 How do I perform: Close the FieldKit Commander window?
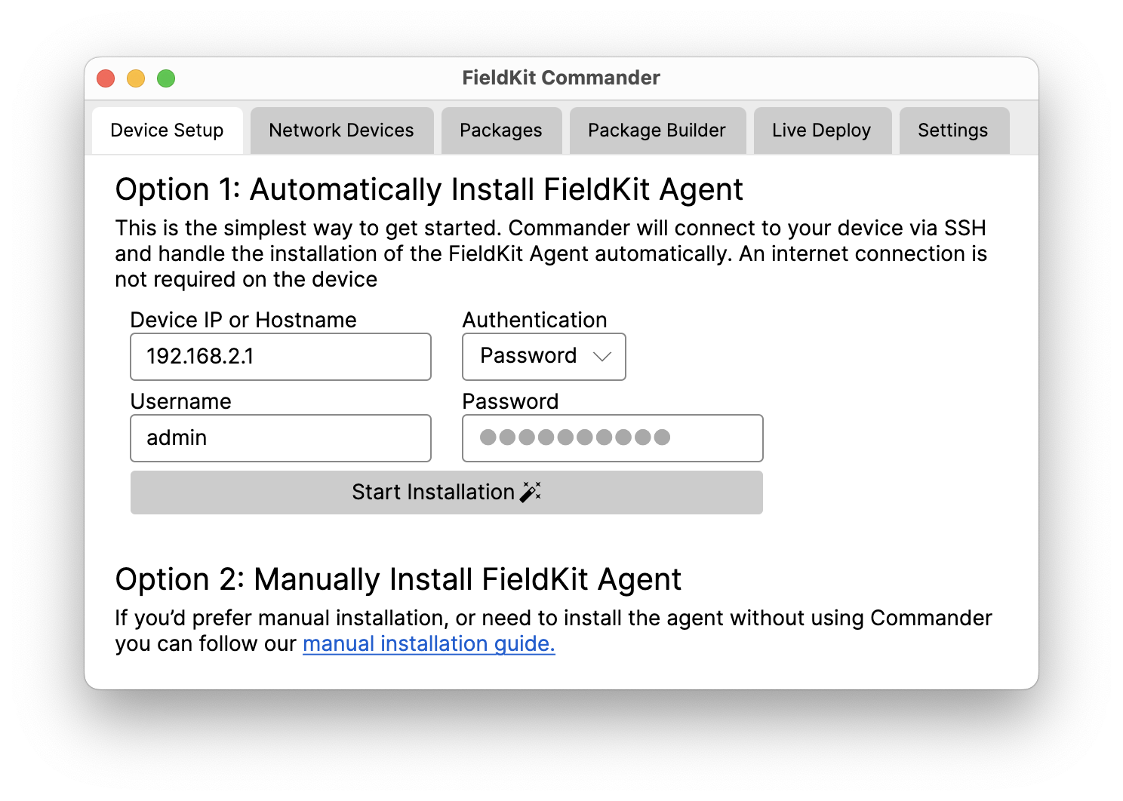click(106, 78)
